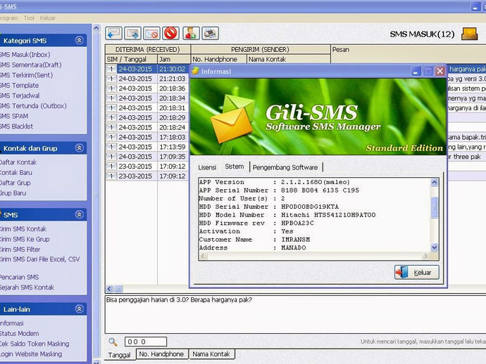Select the No. Handphone search tab
The image size is (486, 364).
161,354
